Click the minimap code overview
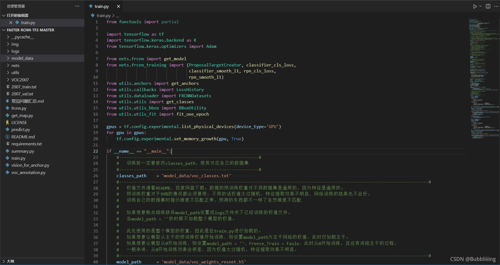This screenshot has width=500, height=265. coord(484,78)
